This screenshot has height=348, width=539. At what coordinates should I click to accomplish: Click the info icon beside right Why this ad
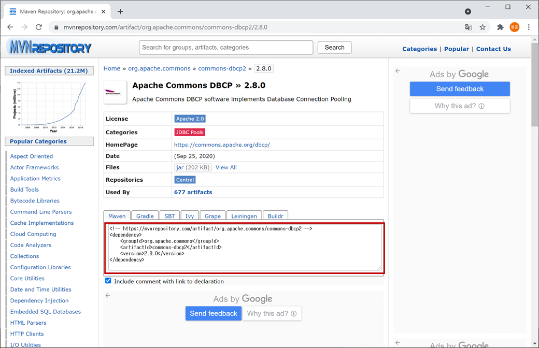pos(481,106)
